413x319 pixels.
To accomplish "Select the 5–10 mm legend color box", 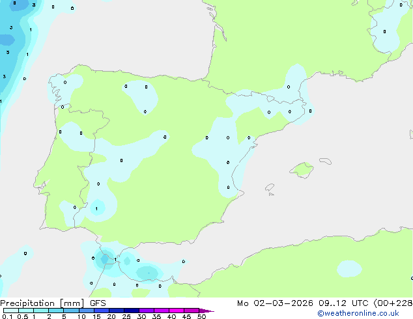I will 71,311.
